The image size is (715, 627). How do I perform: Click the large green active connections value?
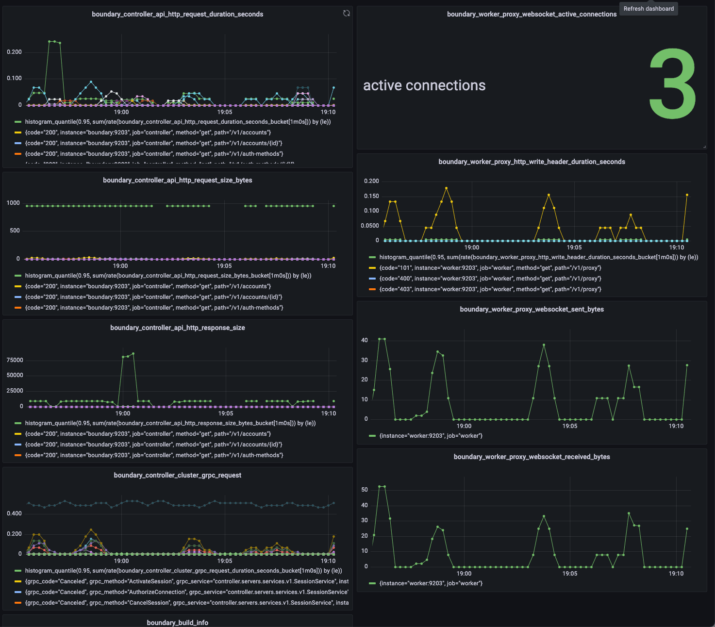click(x=672, y=82)
